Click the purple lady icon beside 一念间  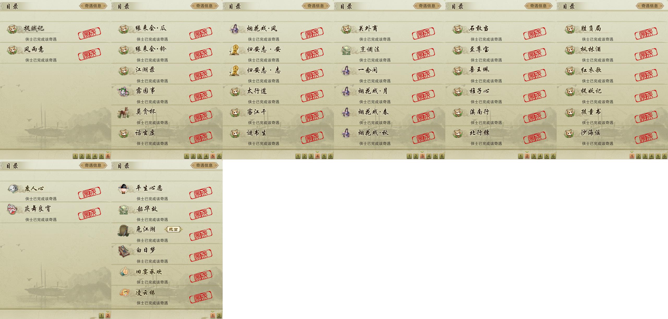347,70
